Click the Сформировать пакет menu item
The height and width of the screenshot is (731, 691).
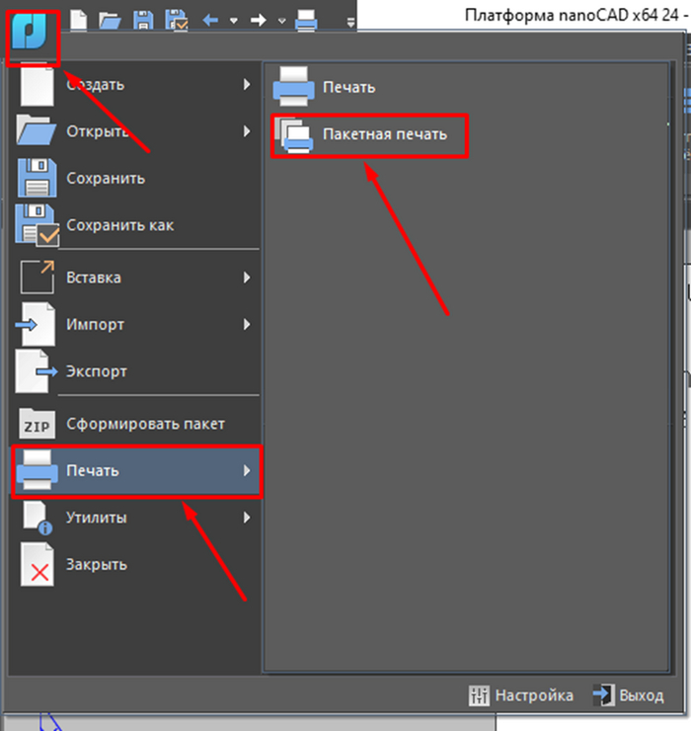click(x=135, y=424)
